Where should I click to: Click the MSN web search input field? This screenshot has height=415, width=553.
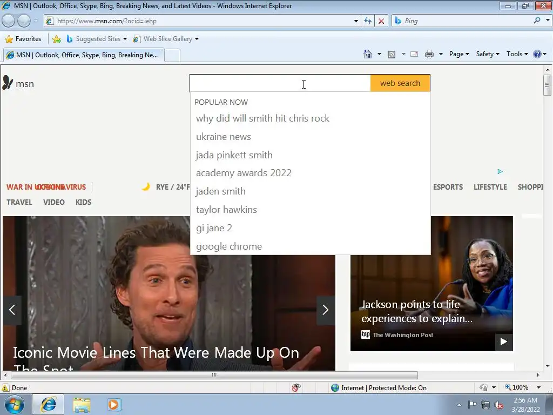tap(280, 83)
